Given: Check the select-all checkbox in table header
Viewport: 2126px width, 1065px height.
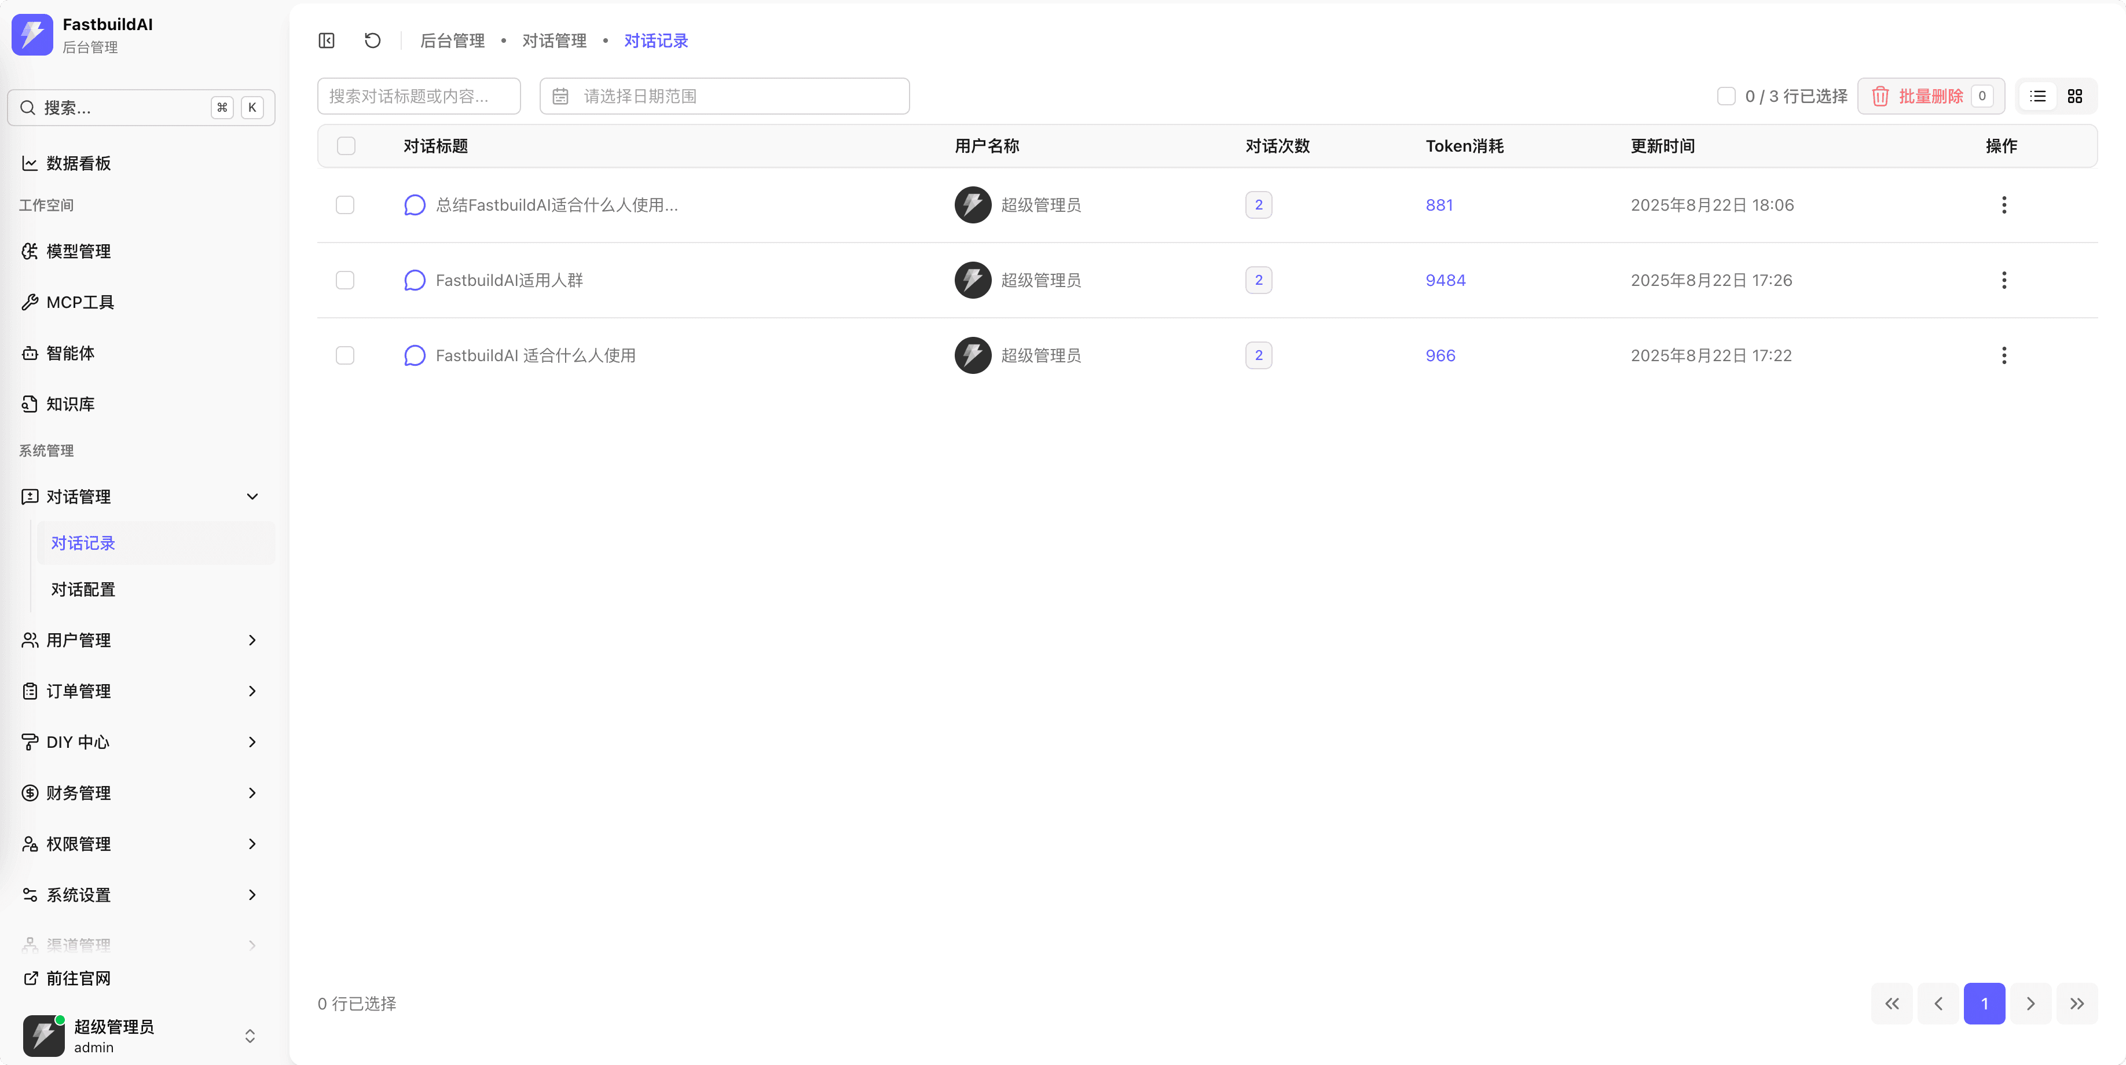Looking at the screenshot, I should click(x=346, y=146).
